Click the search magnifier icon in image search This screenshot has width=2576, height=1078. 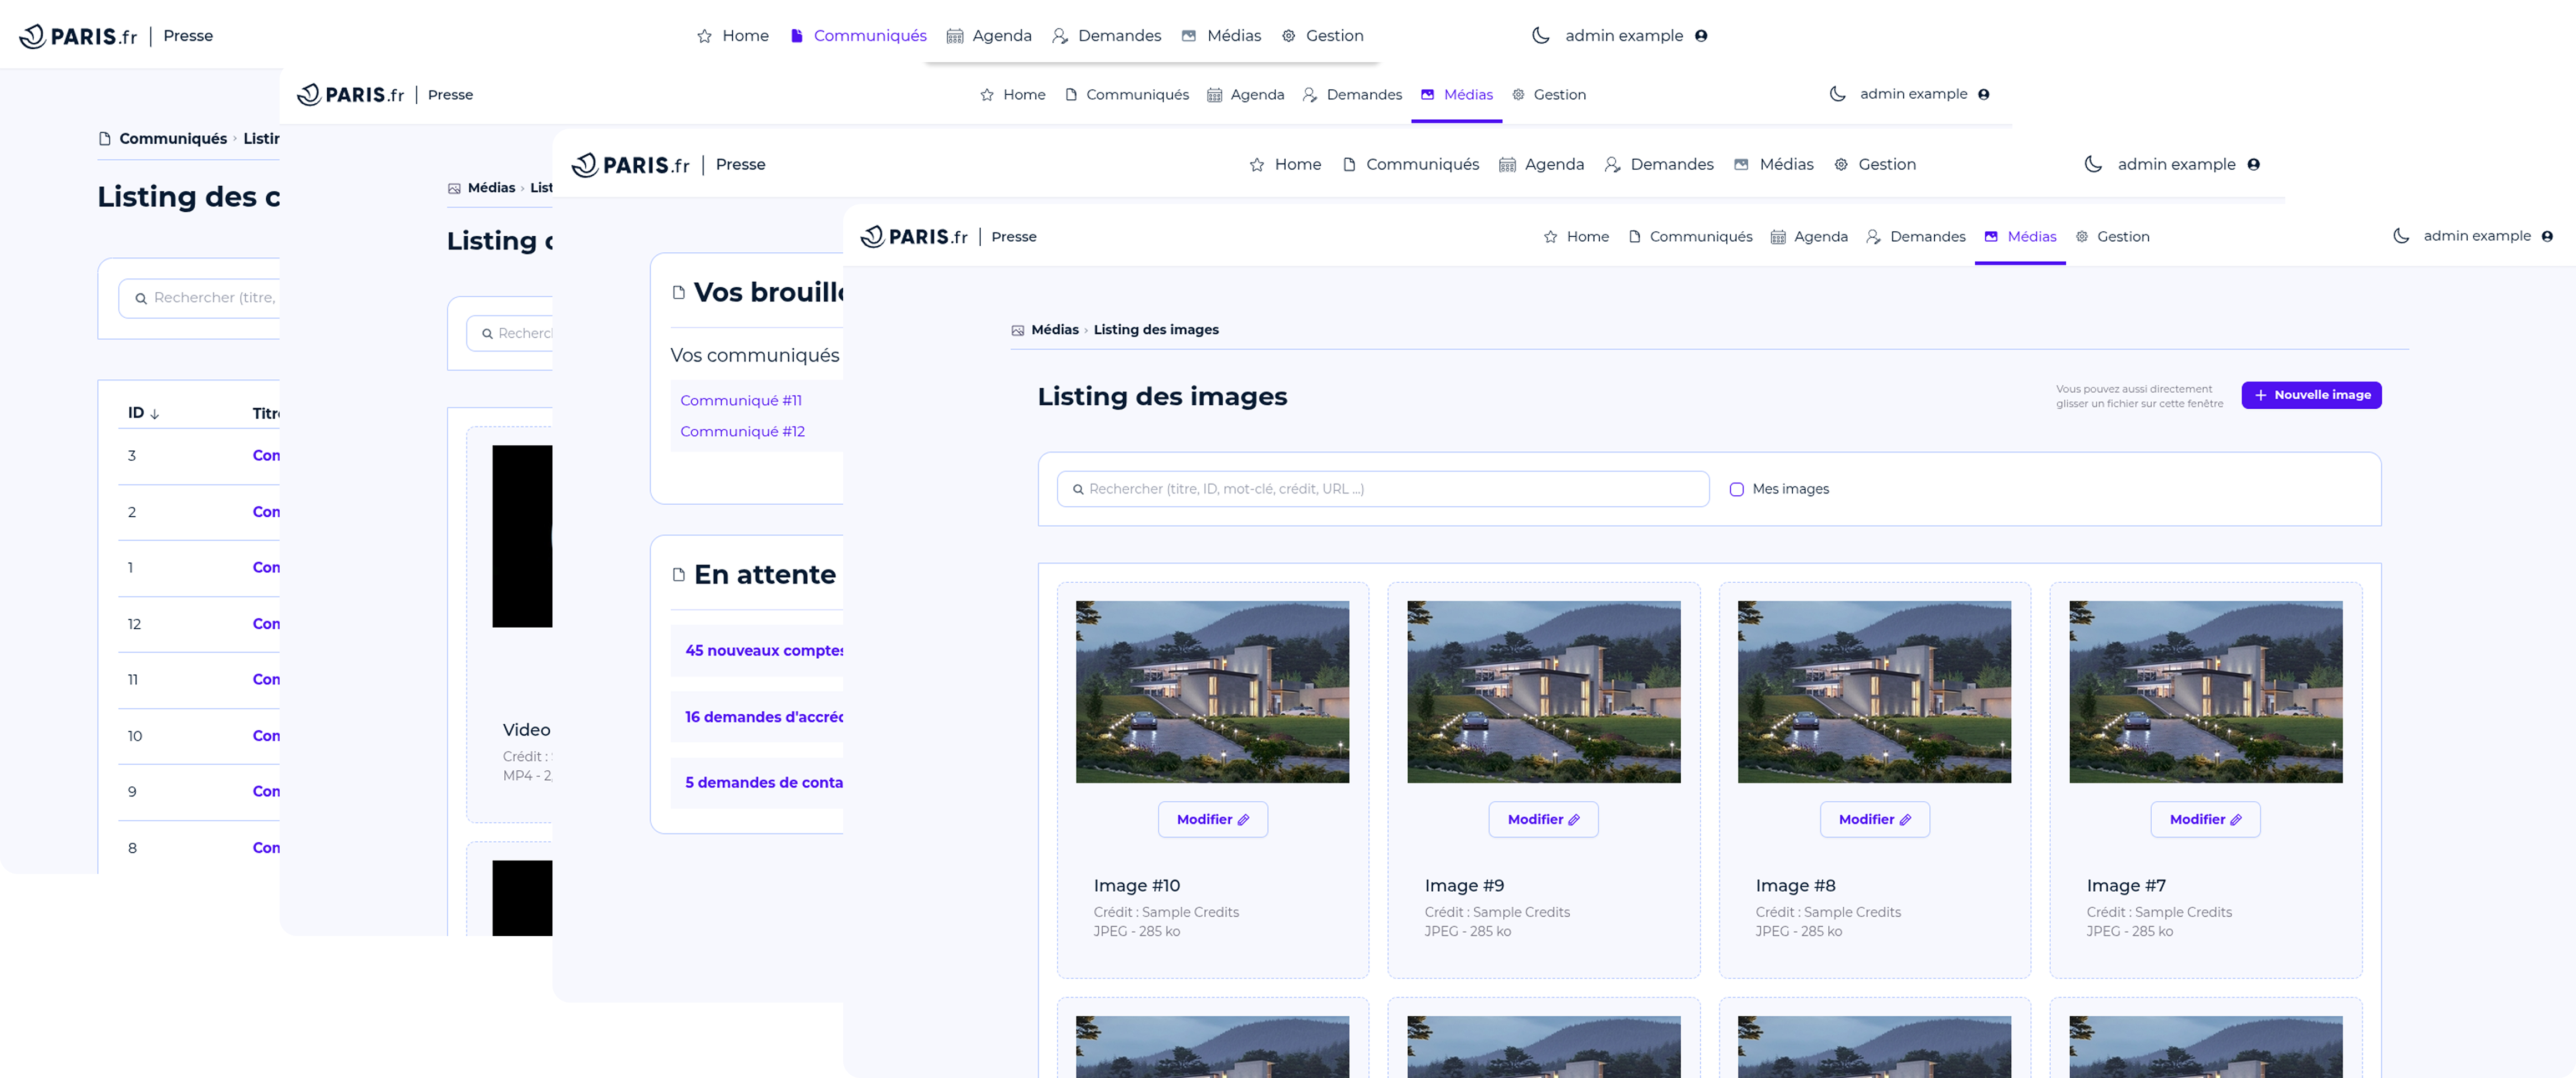pos(1078,489)
